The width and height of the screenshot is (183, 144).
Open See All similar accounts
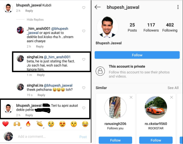coord(173,88)
